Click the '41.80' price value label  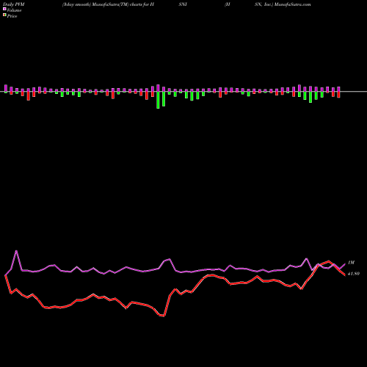tap(354, 274)
